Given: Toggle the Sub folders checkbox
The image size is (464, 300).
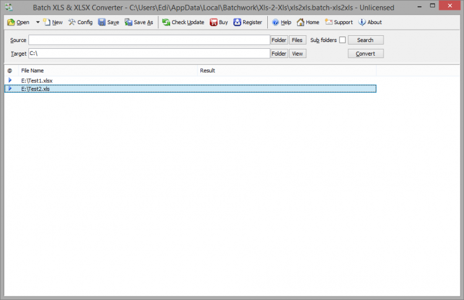Looking at the screenshot, I should click(342, 40).
